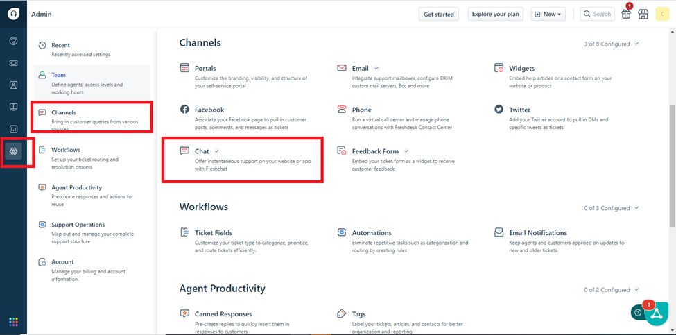Open the Analytics chart icon in left rail
676x335 pixels.
pyautogui.click(x=13, y=129)
